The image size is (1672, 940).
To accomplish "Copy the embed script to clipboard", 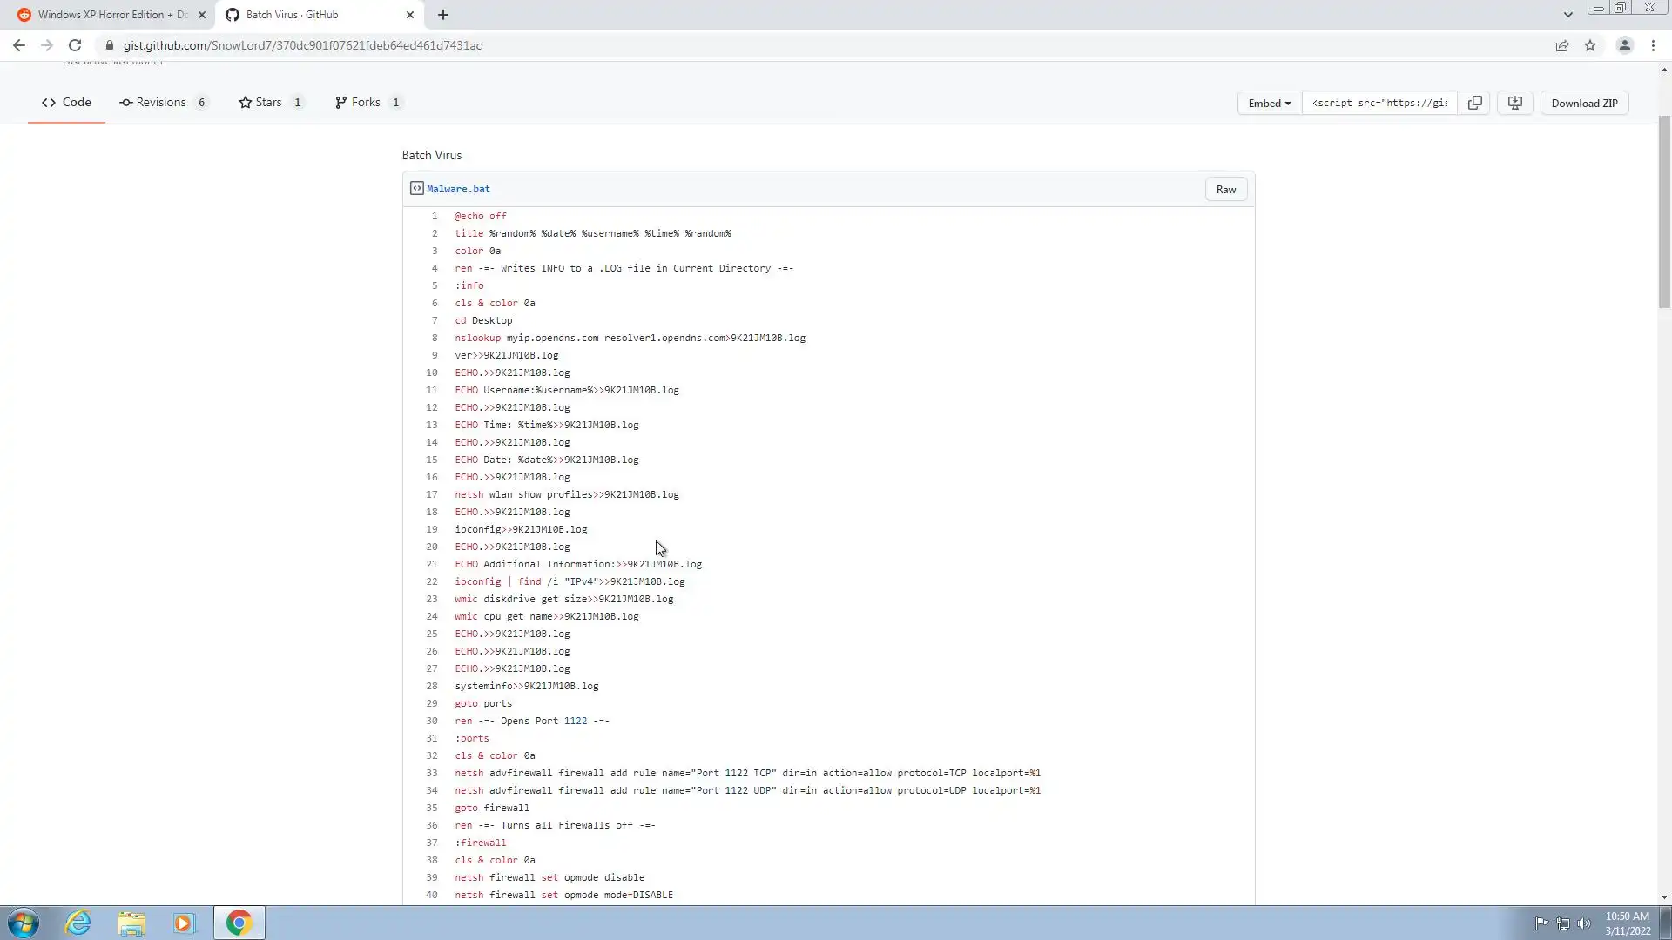I will (1474, 103).
